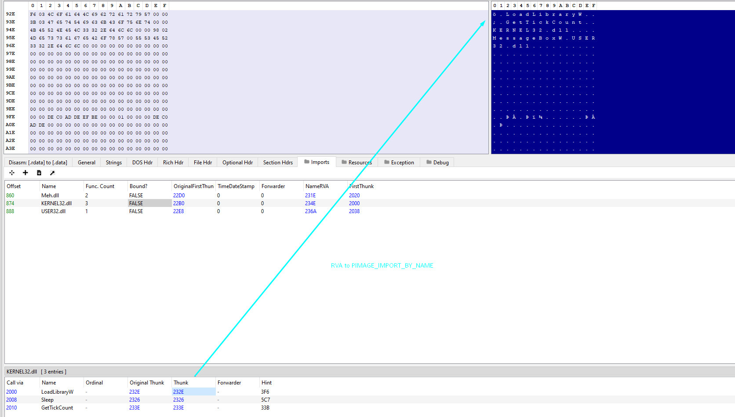Click the OriginalFirstThunk value 22E8
Viewport: 735px width, 417px height.
click(x=178, y=211)
